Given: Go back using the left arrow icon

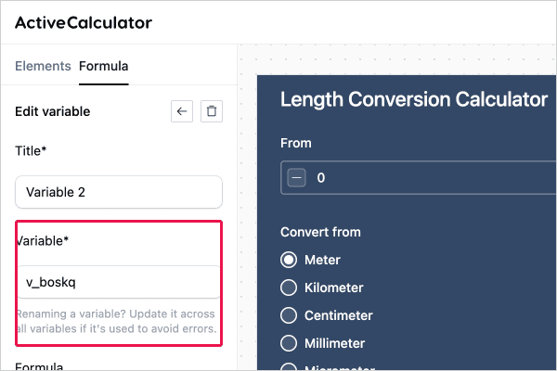Looking at the screenshot, I should 182,111.
